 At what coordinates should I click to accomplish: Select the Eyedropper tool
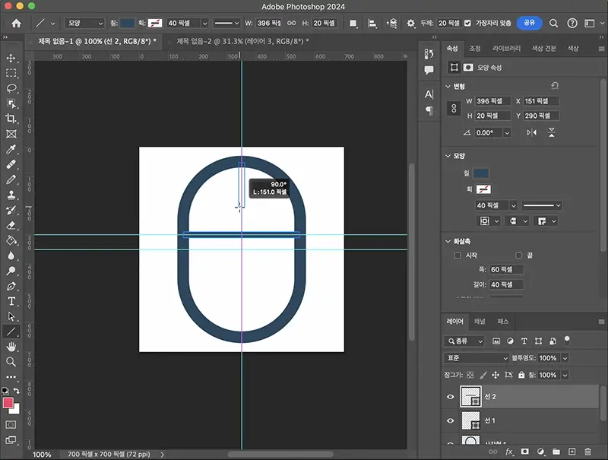point(11,149)
